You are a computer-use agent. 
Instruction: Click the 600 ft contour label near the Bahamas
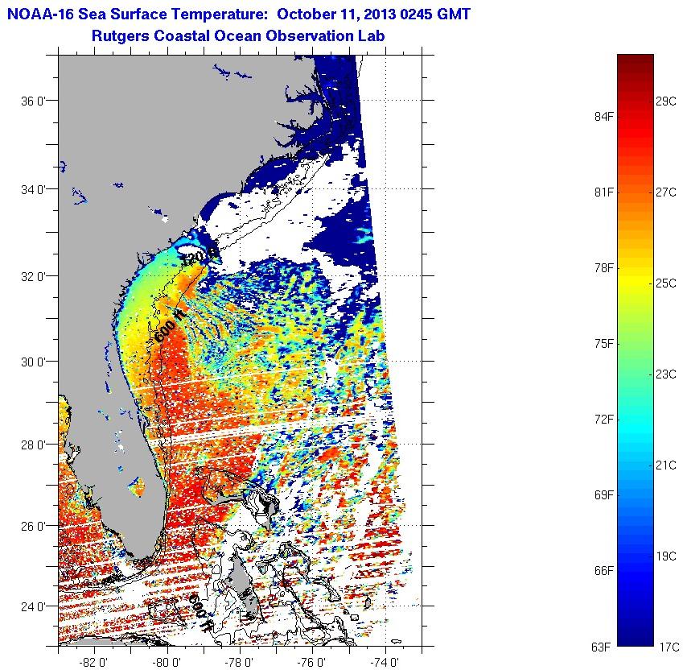click(200, 613)
